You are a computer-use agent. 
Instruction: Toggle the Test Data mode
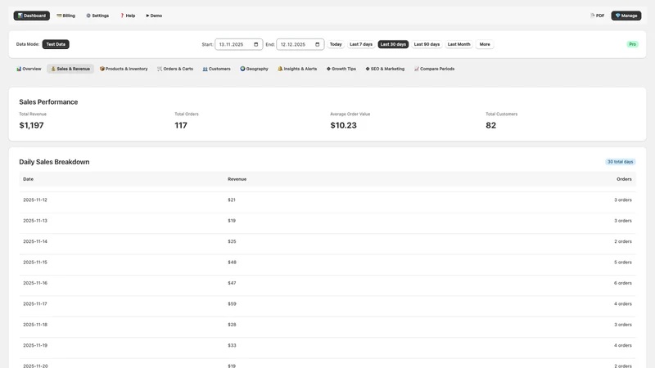point(56,44)
